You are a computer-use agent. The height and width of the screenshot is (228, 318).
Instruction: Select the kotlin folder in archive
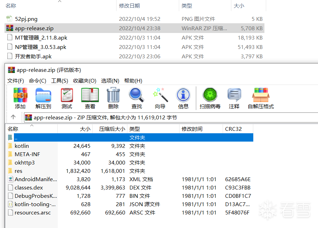(22, 146)
